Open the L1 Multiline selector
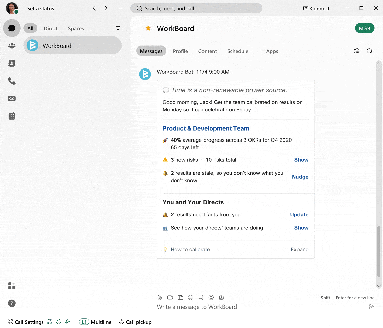383x328 pixels. [95, 322]
